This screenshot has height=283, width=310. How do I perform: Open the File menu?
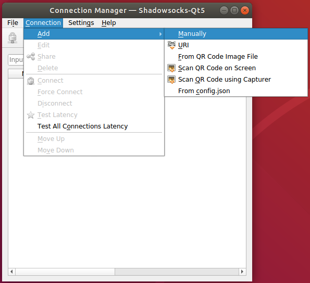[x=13, y=23]
